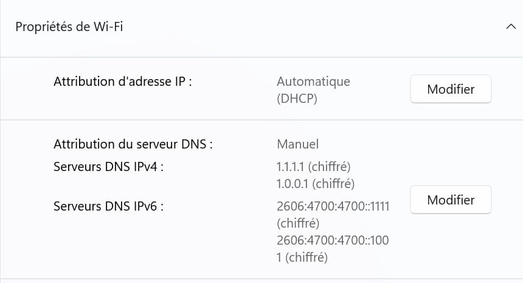Click the 1.0.0.1 (chiffré) entry
Screen dimensions: 523x283
point(315,184)
